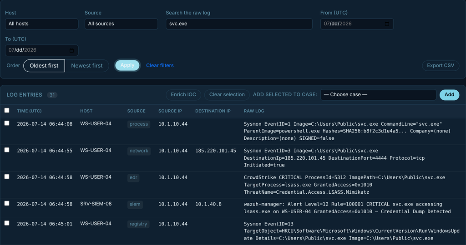Click destination IP 10.1.40.8 cell
This screenshot has height=245, width=466.
[x=208, y=204]
